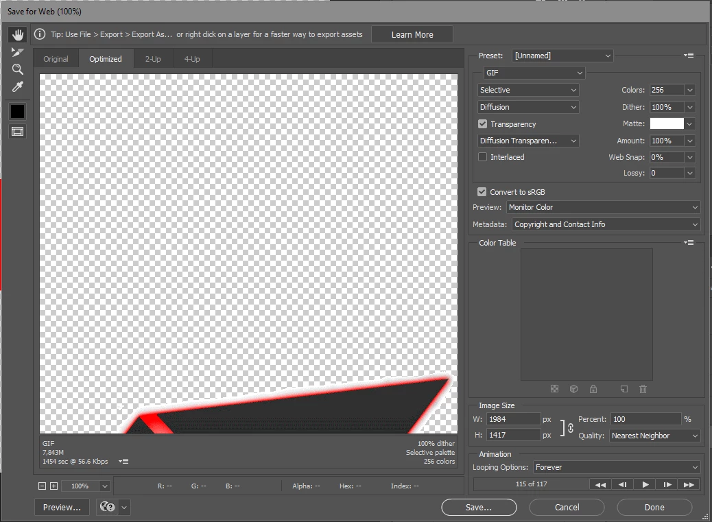Open the Matte color dropdown arrow
712x522 pixels.
[690, 123]
